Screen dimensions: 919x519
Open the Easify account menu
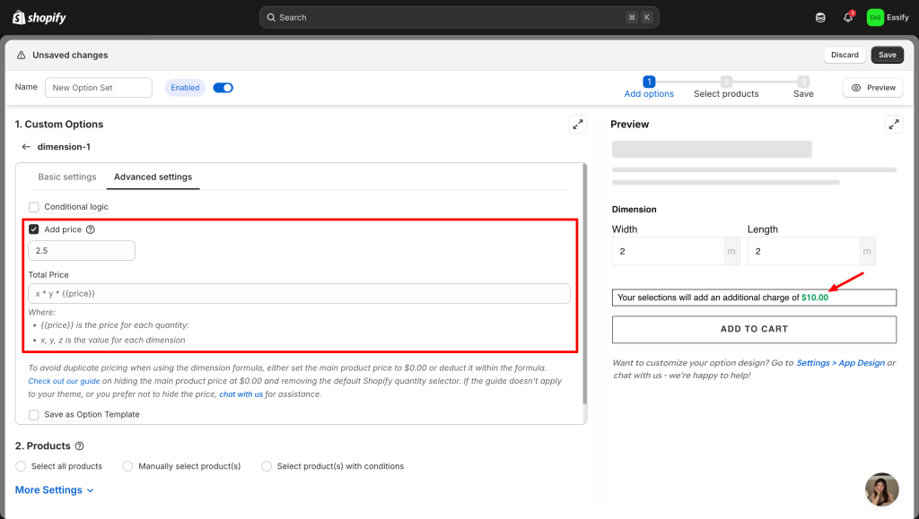click(888, 17)
